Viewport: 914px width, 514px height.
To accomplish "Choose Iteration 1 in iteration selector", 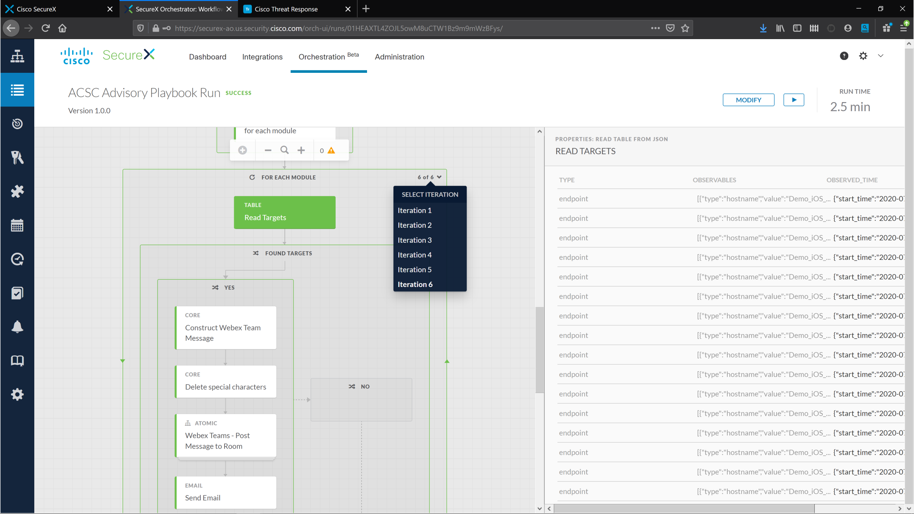I will coord(415,210).
